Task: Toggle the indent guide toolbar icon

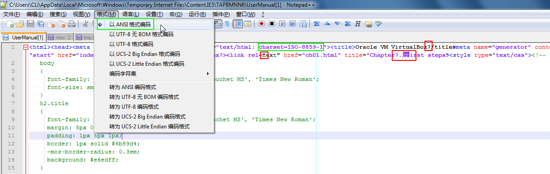Action: pyautogui.click(x=238, y=24)
